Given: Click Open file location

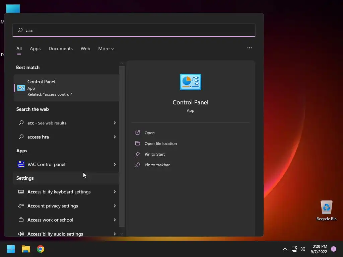Looking at the screenshot, I should point(161,143).
